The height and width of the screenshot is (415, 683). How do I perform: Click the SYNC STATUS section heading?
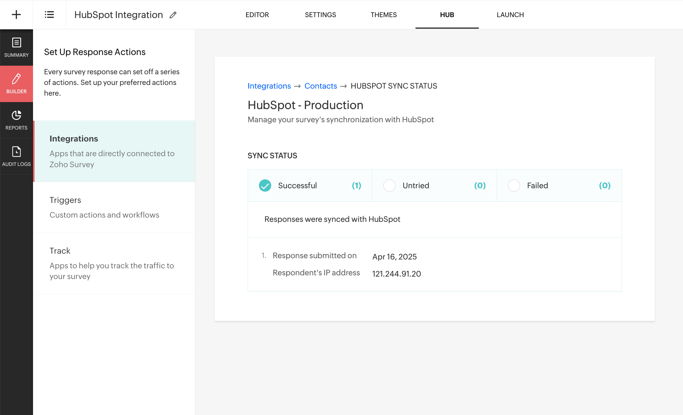click(x=272, y=156)
